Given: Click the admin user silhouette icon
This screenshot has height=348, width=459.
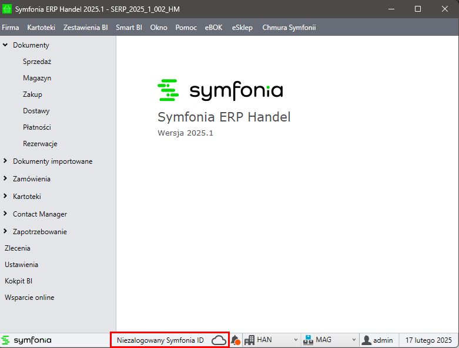Looking at the screenshot, I should click(x=366, y=340).
